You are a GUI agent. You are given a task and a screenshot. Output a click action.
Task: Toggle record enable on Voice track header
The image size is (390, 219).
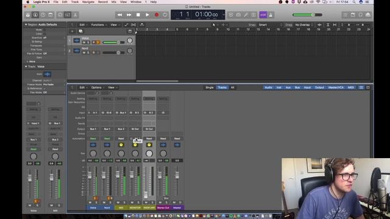[94, 43]
